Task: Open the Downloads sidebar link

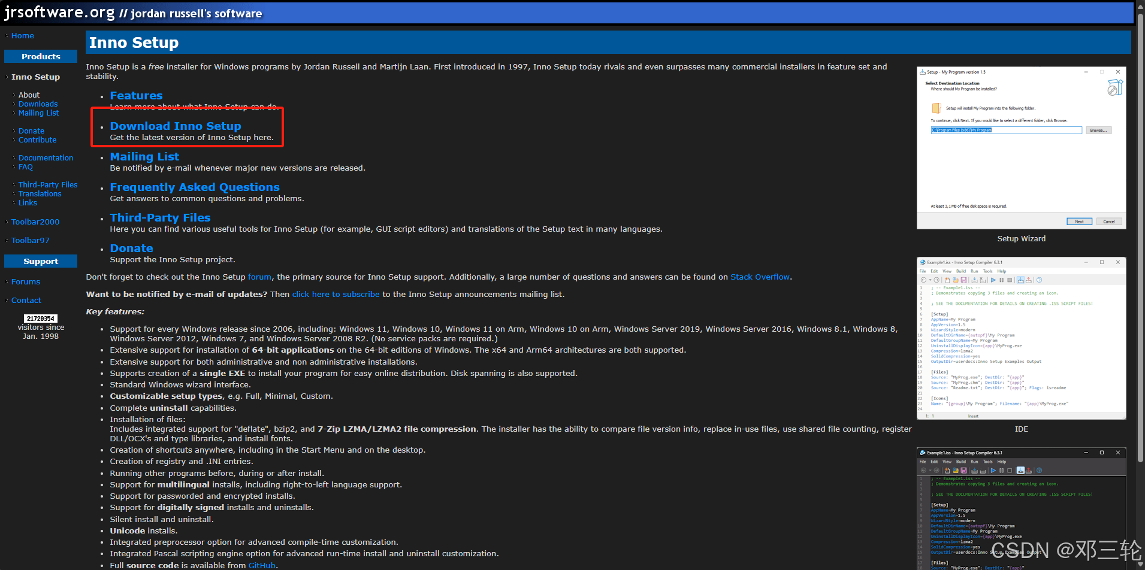Action: [38, 104]
